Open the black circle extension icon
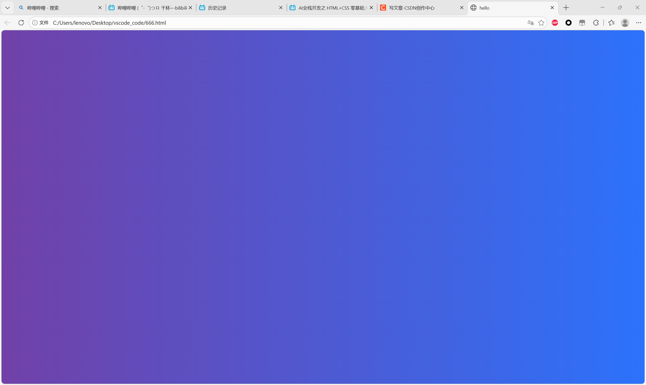This screenshot has width=646, height=385. pos(568,23)
